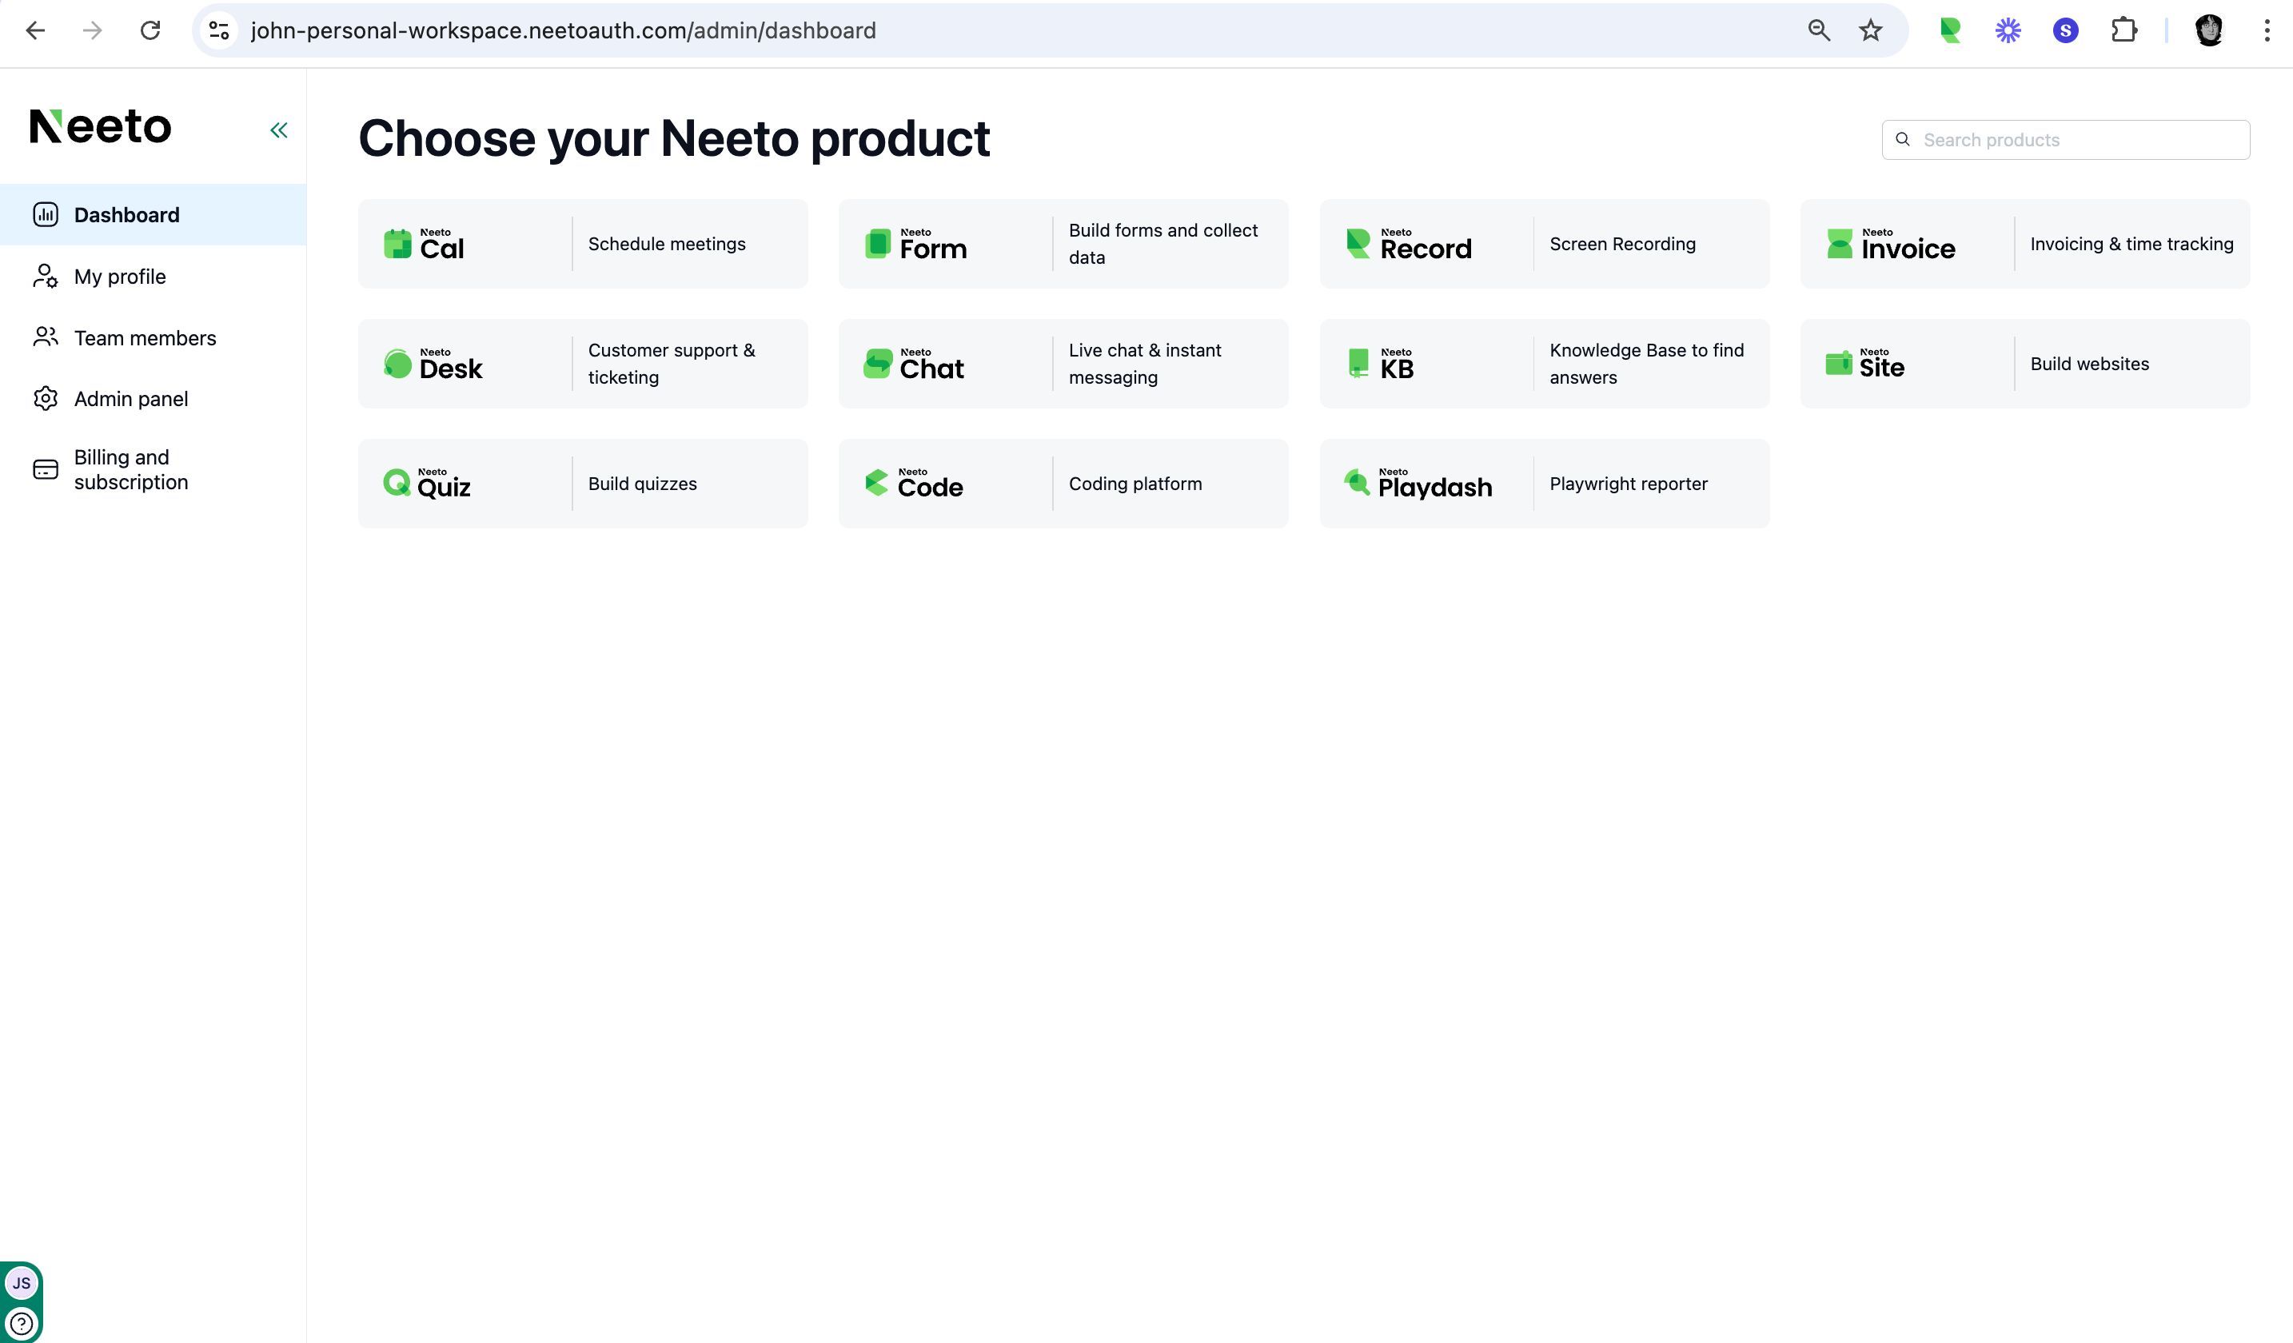Open the Neeto Invoice product logo
The height and width of the screenshot is (1343, 2293).
tap(1890, 244)
